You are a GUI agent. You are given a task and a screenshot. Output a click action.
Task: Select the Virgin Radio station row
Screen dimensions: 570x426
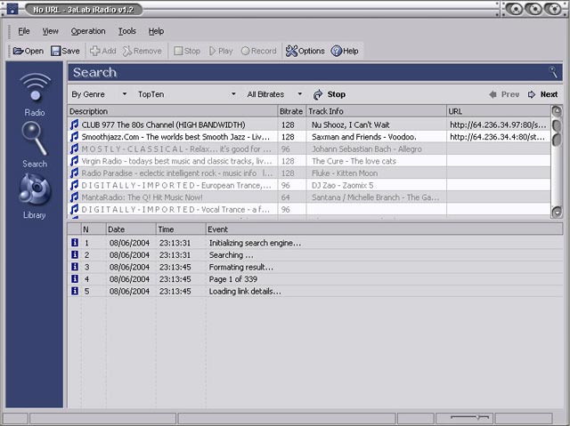click(309, 161)
